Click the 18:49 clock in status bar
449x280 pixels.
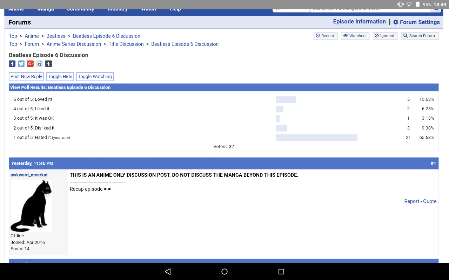click(x=440, y=5)
